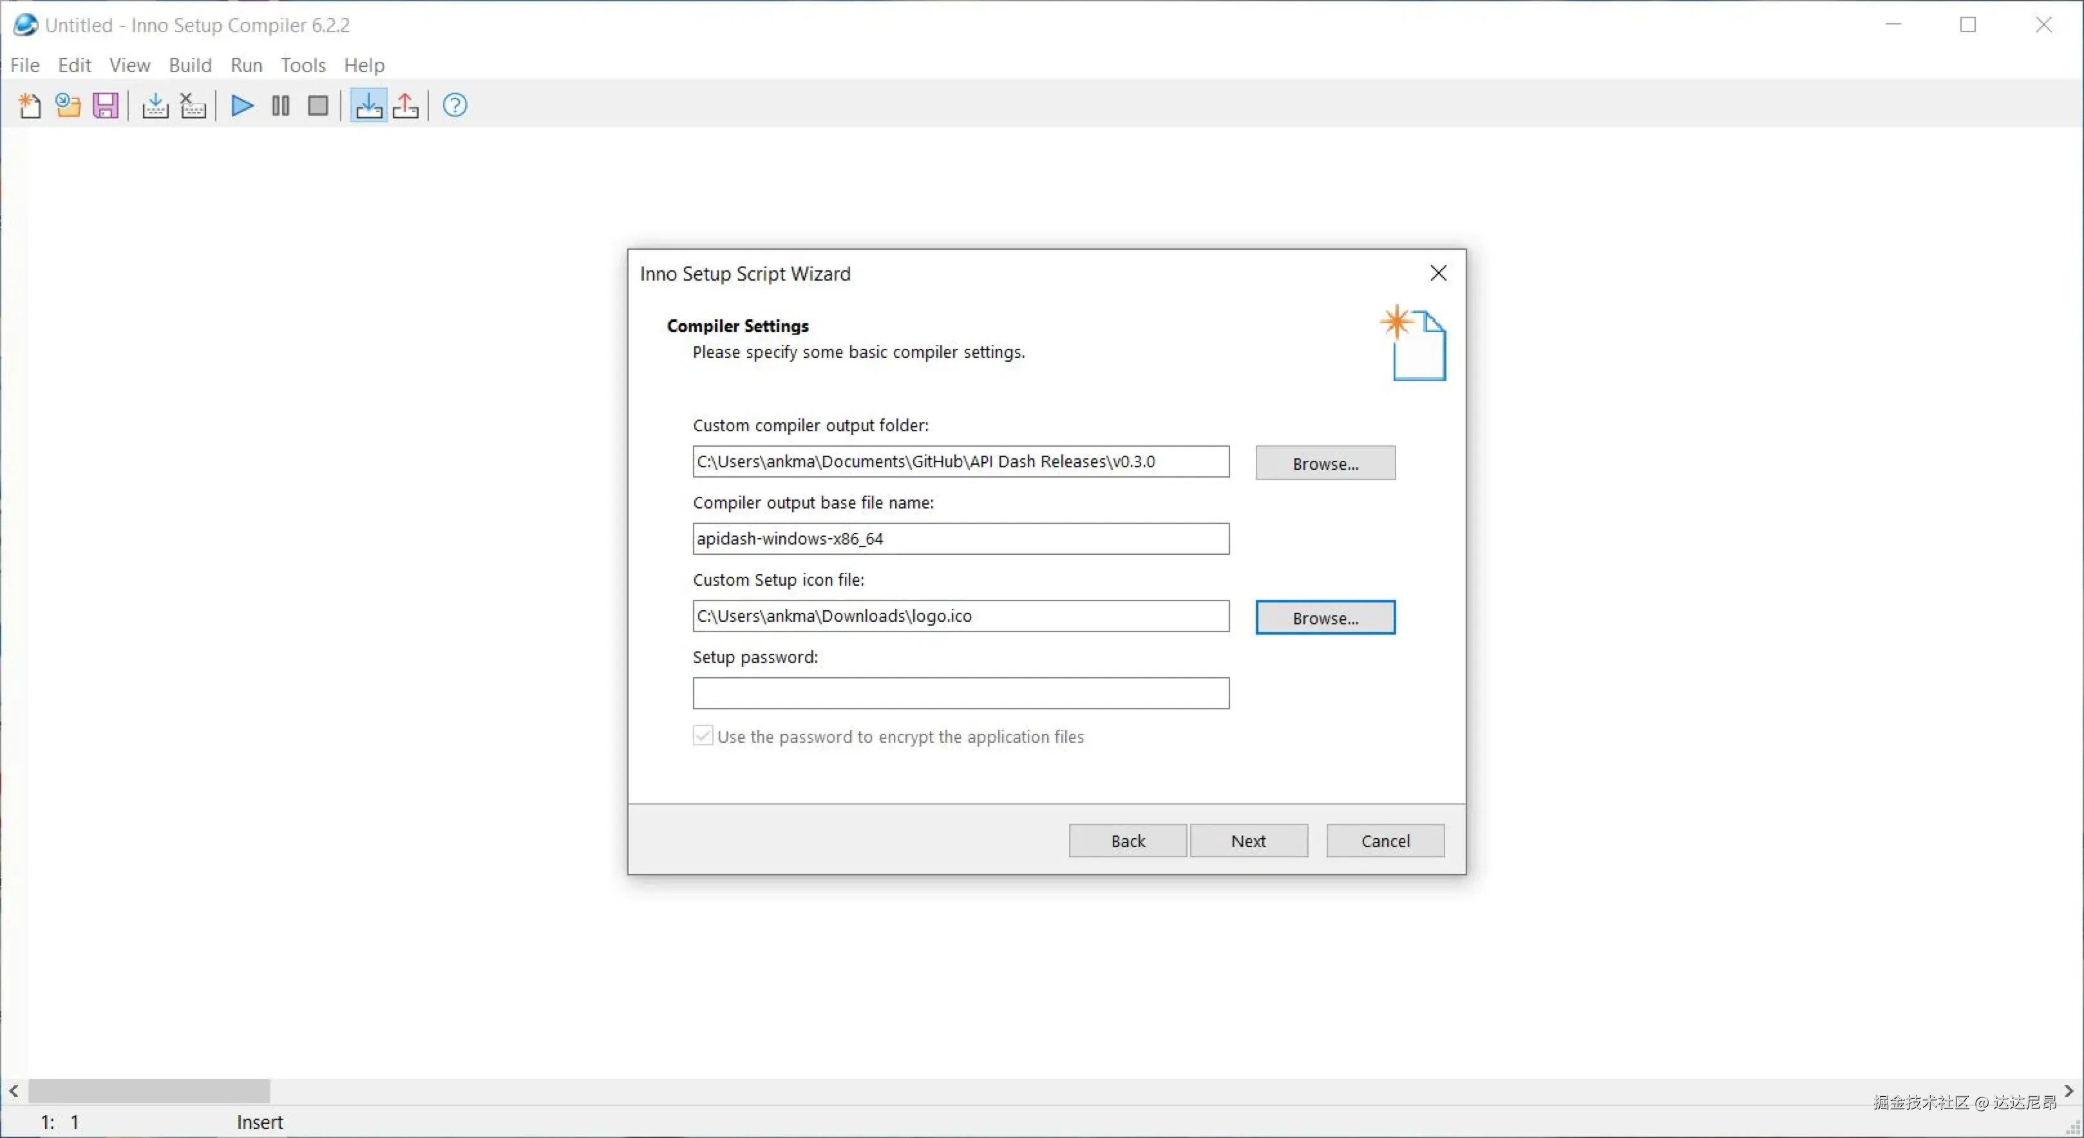Open the Build menu
Image resolution: width=2084 pixels, height=1138 pixels.
coord(190,65)
